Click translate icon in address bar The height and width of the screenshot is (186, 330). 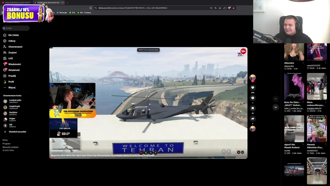click(x=216, y=8)
